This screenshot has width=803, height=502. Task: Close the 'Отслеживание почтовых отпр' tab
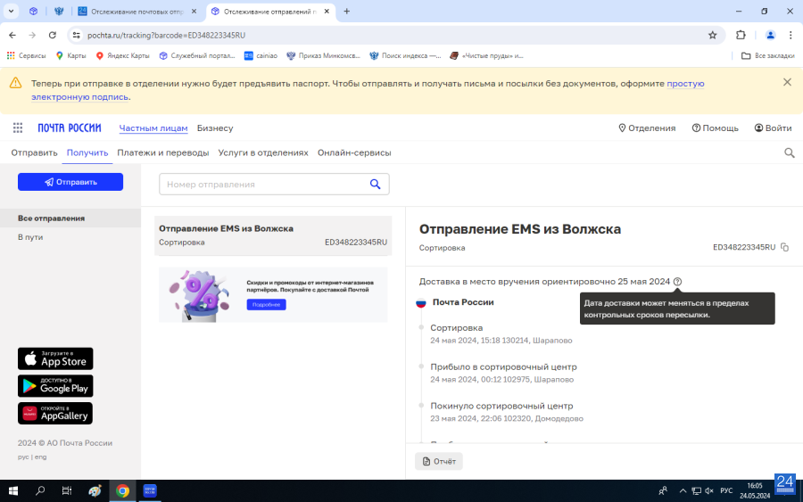pos(195,12)
